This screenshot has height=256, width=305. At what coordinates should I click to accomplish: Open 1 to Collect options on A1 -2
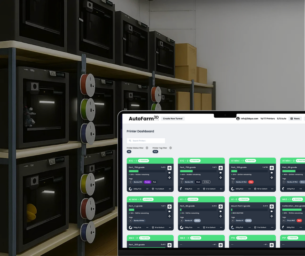pos(272,227)
